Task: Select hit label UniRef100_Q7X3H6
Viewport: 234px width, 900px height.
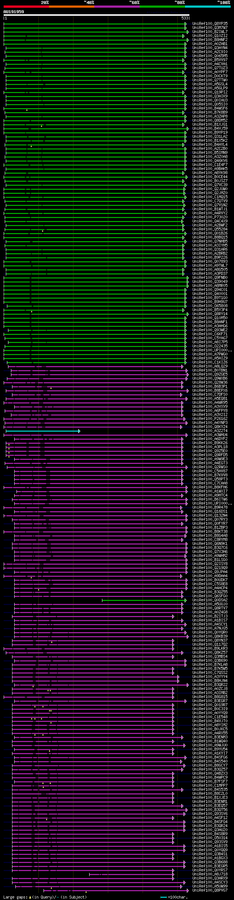Action: 210,552
